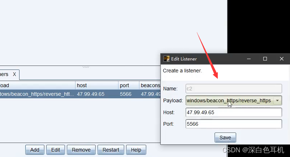Open the Payload dropdown arrow

tap(277, 100)
